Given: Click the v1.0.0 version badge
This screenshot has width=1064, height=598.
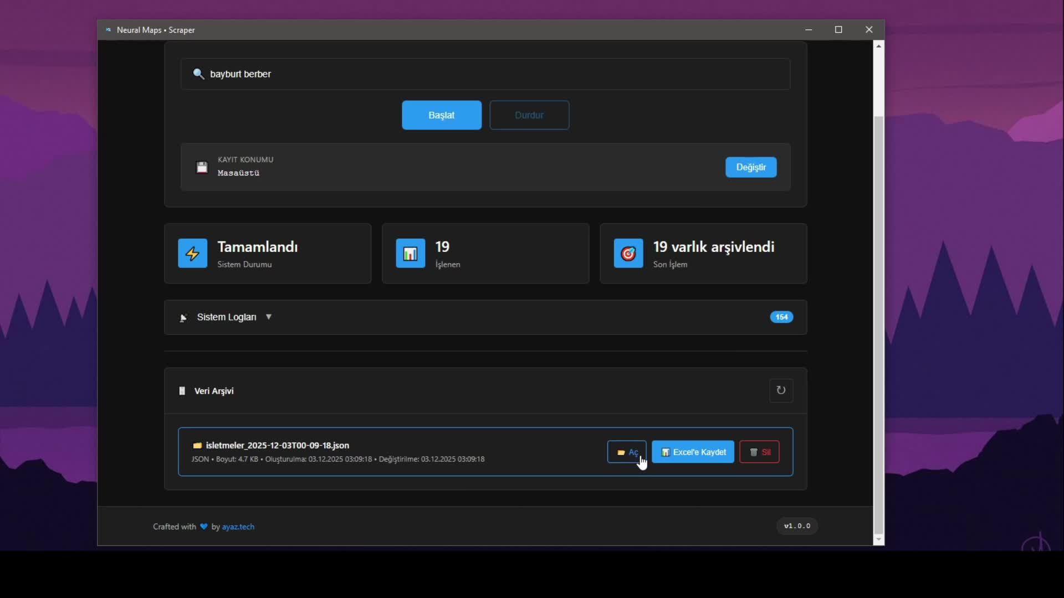Looking at the screenshot, I should pyautogui.click(x=797, y=526).
